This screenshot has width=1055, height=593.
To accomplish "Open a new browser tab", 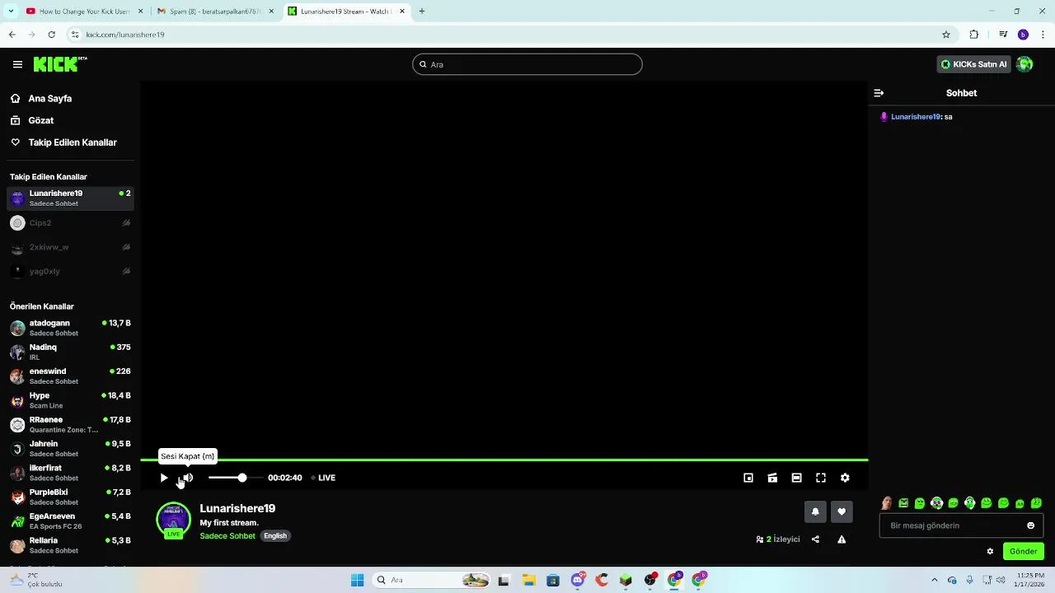I will coord(422,12).
